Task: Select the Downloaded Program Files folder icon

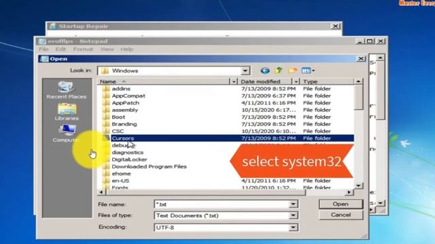Action: (x=106, y=167)
